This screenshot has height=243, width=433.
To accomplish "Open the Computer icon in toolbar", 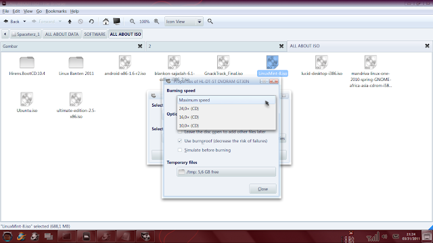I will click(x=117, y=21).
